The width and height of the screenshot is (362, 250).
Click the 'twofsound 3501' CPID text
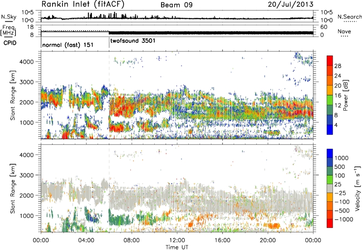pyautogui.click(x=133, y=41)
